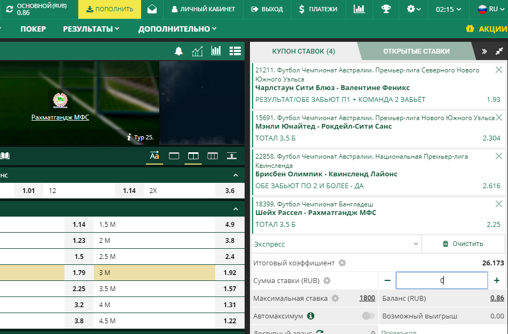The image size is (508, 334).
Task: Open the Экспресс bet type dropdown
Action: pyautogui.click(x=336, y=244)
